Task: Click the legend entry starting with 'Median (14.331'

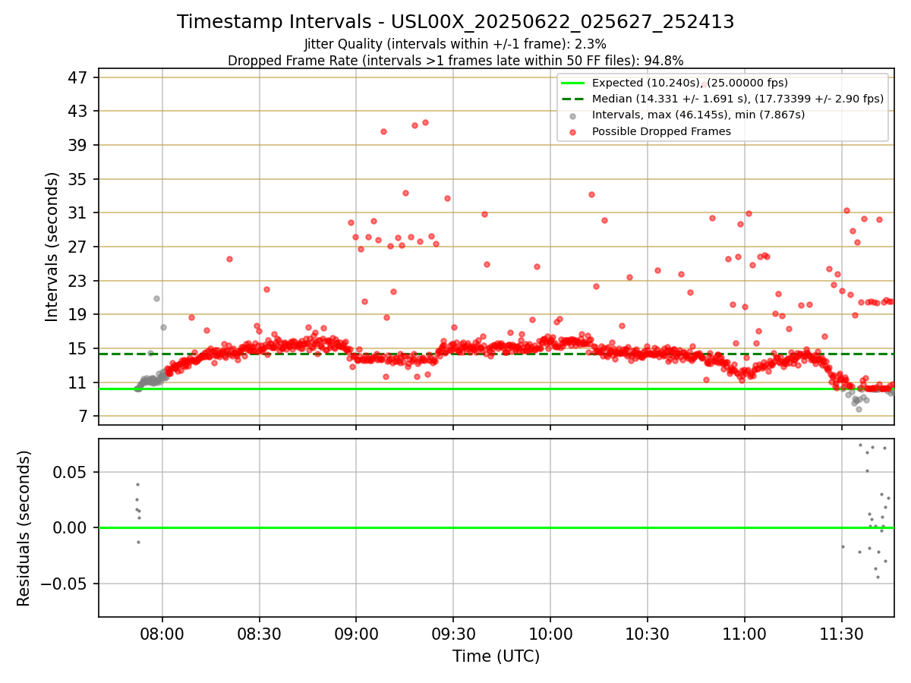Action: [738, 99]
